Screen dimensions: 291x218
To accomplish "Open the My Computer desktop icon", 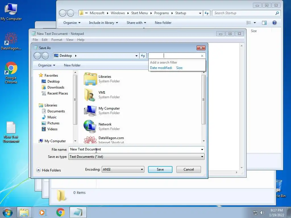I will 11,11.
